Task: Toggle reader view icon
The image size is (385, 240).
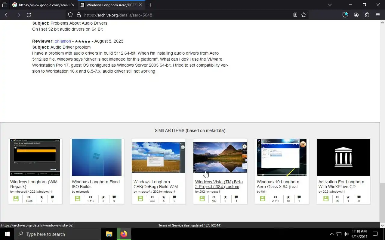Action: click(295, 15)
